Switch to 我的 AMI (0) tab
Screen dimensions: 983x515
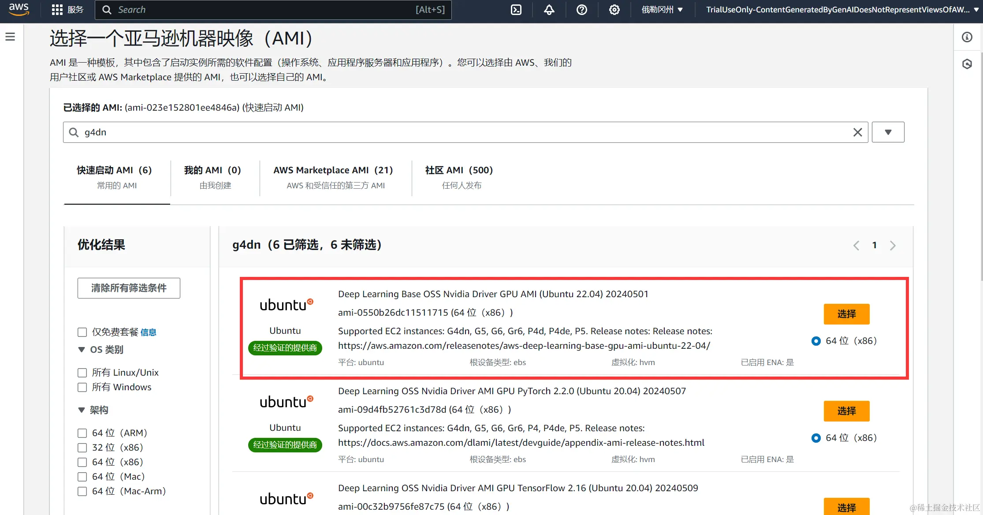pyautogui.click(x=215, y=178)
